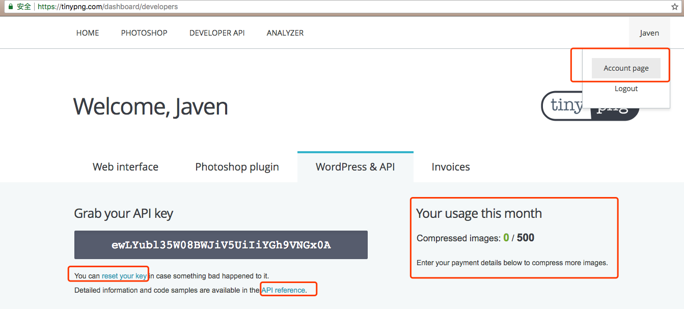Click the Grab your API key heading
The image size is (684, 309).
[x=124, y=213]
